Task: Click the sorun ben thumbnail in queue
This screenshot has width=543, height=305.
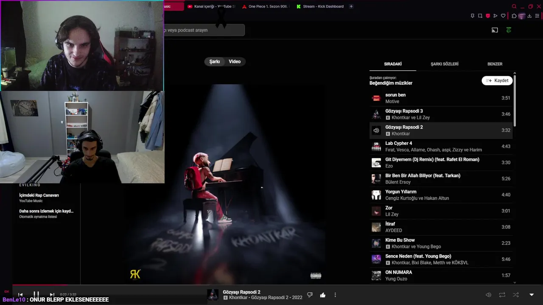Action: pos(376,98)
